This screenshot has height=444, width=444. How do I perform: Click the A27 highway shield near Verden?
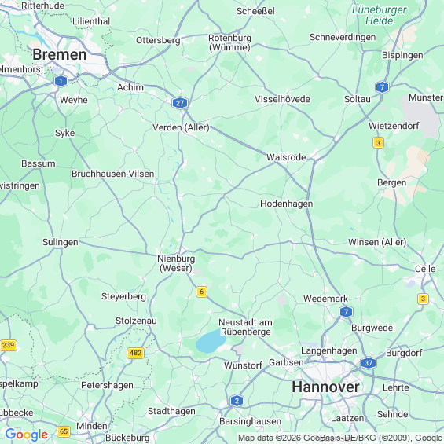pos(180,103)
